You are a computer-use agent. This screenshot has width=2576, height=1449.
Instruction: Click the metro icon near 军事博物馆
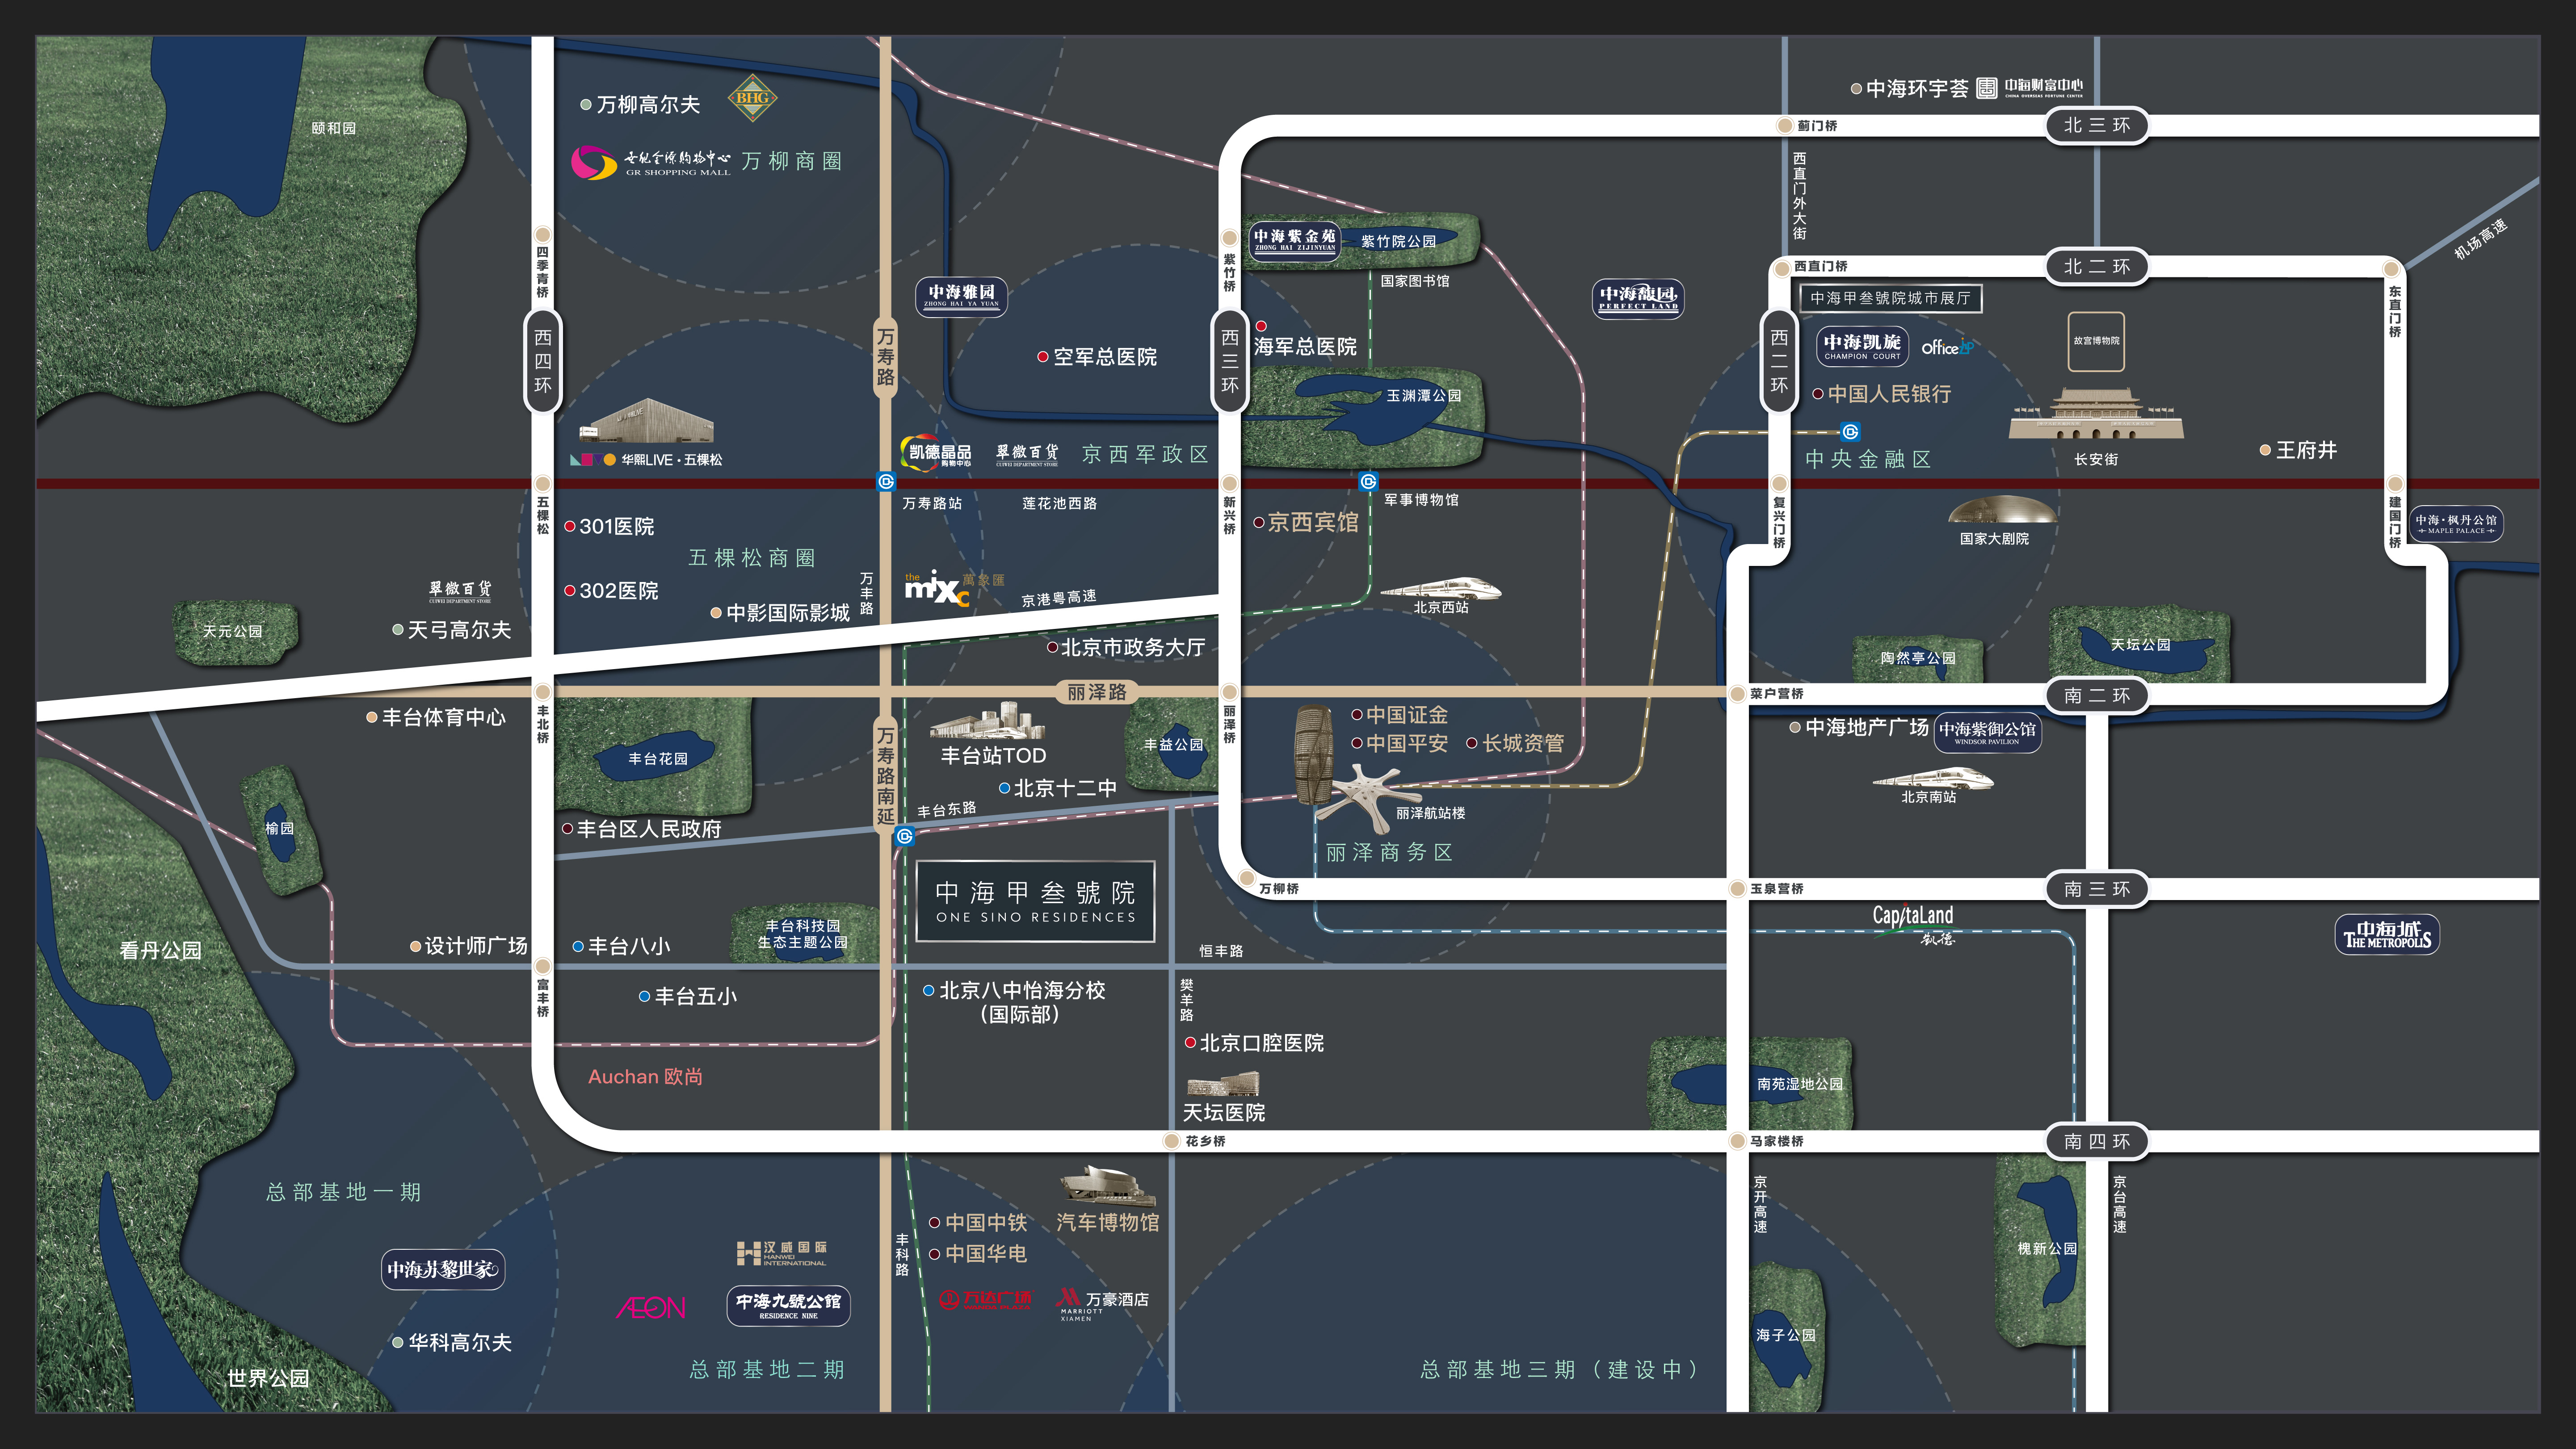pos(1369,482)
